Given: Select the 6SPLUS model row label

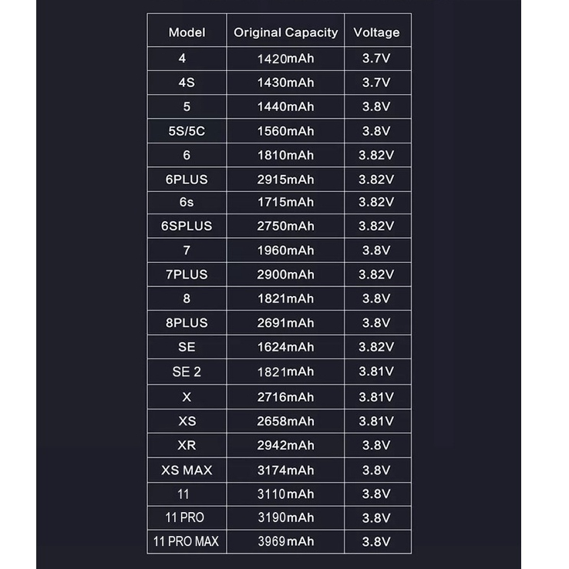Looking at the screenshot, I should (187, 226).
